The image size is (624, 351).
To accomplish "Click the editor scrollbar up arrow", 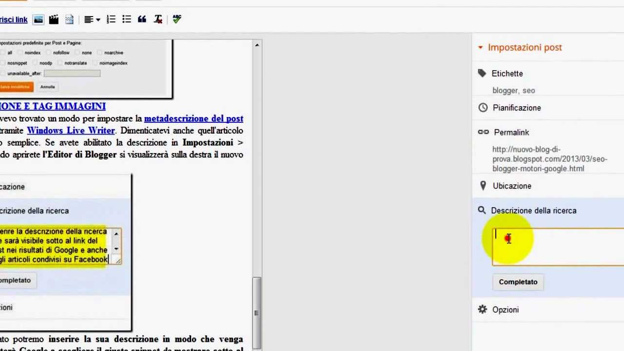I will coord(257,45).
